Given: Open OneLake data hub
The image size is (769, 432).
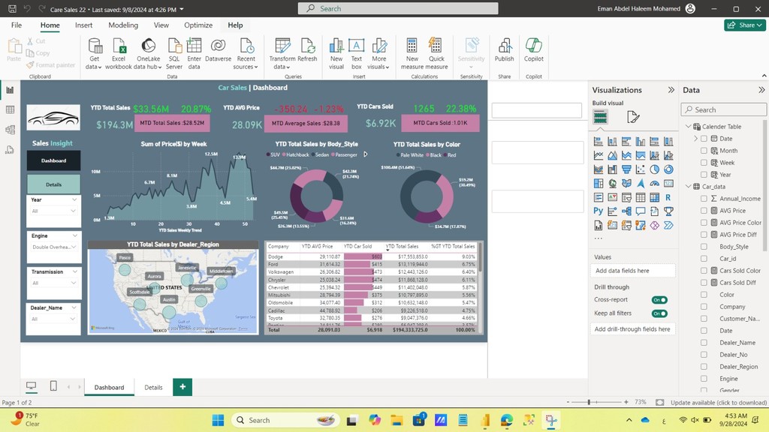Looking at the screenshot, I should tap(148, 54).
